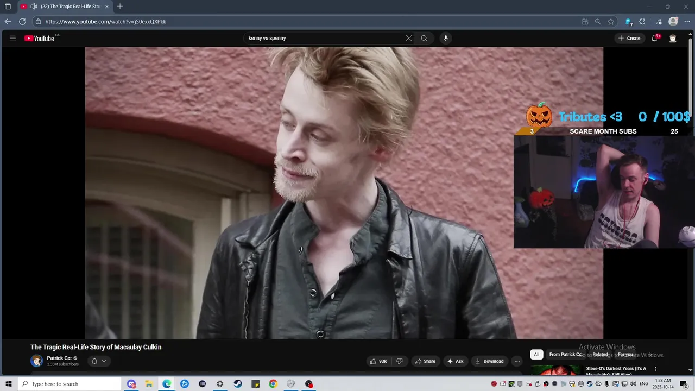This screenshot has width=695, height=391.
Task: Select the 'Related' filter chip
Action: tap(600, 355)
